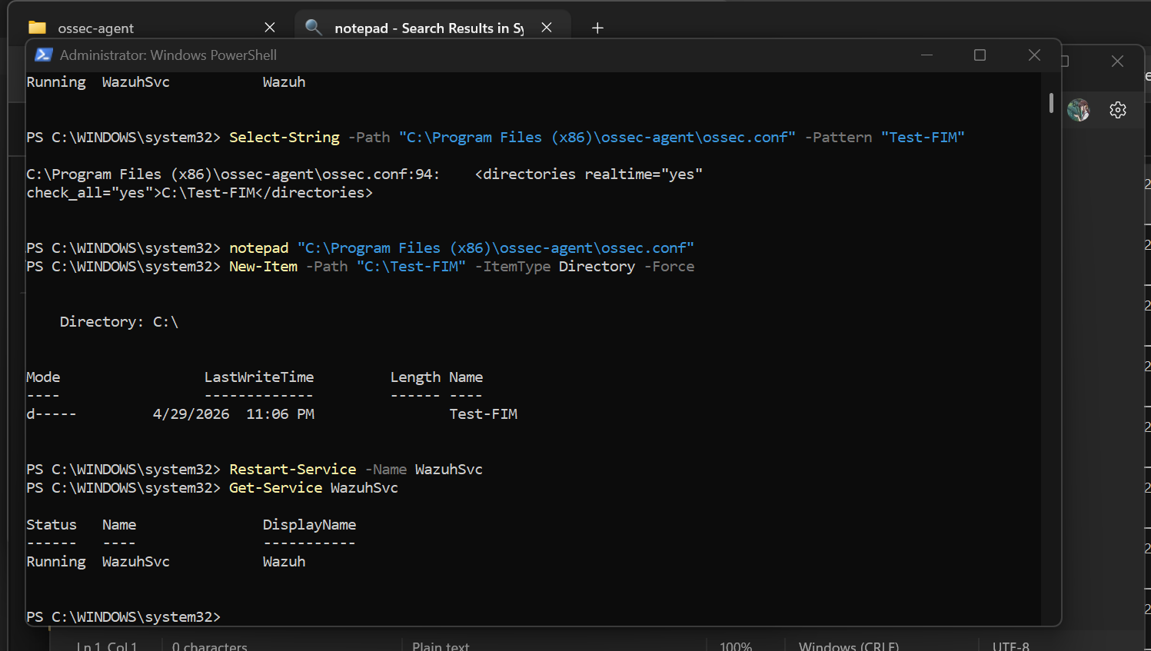Click the 'Directory: C:\' output line
Screen dimensions: 1151x651
119,321
